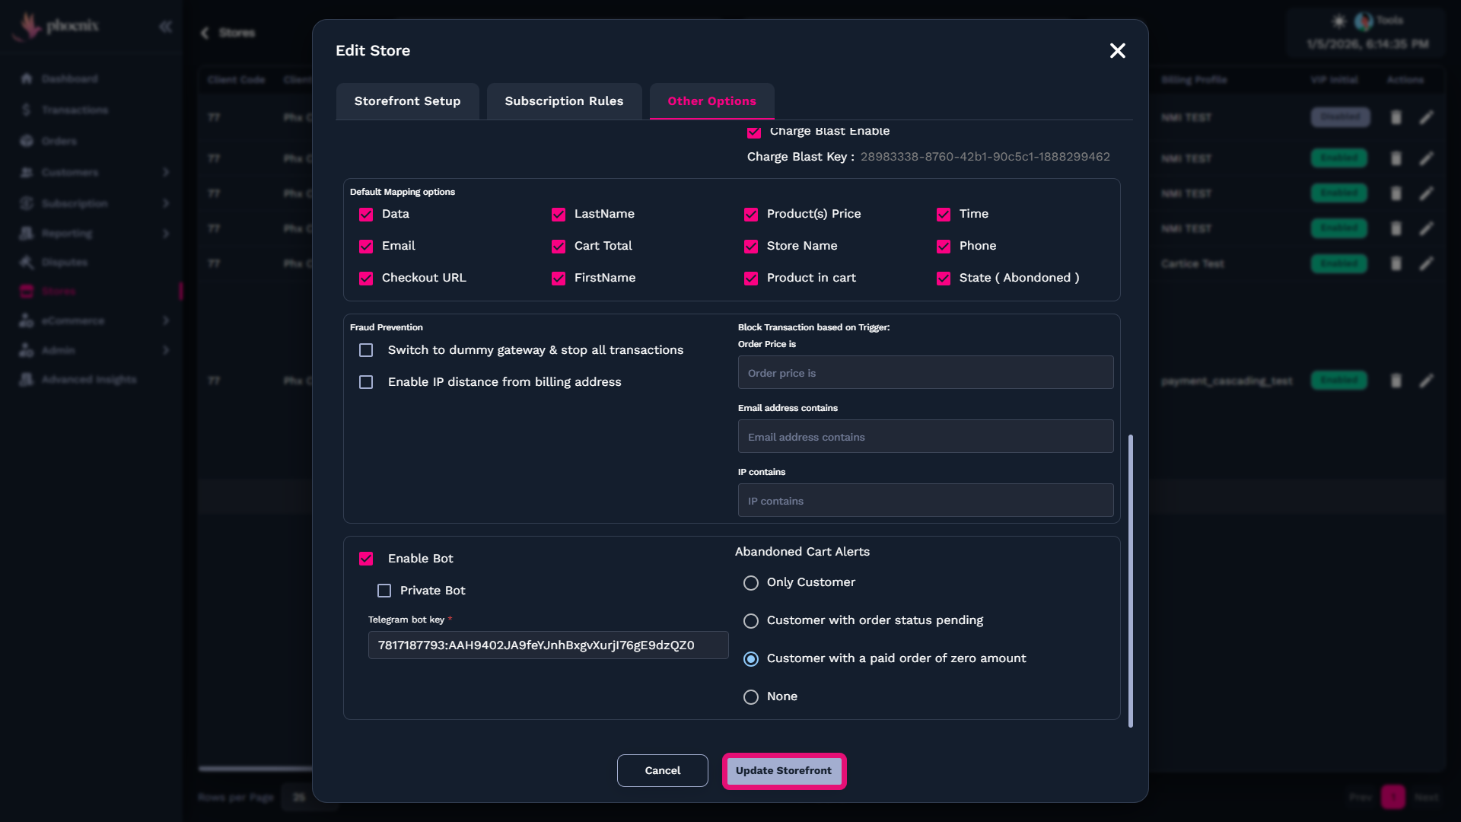
Task: Open the Subscription Rules tab
Action: tap(564, 101)
